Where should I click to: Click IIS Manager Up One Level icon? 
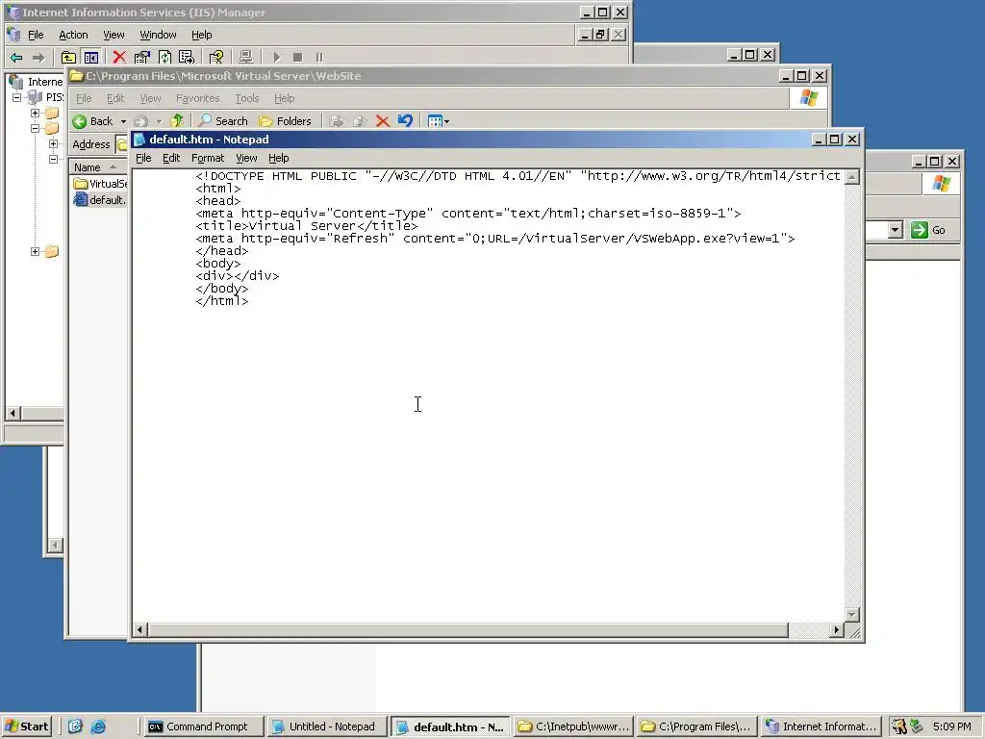(68, 57)
